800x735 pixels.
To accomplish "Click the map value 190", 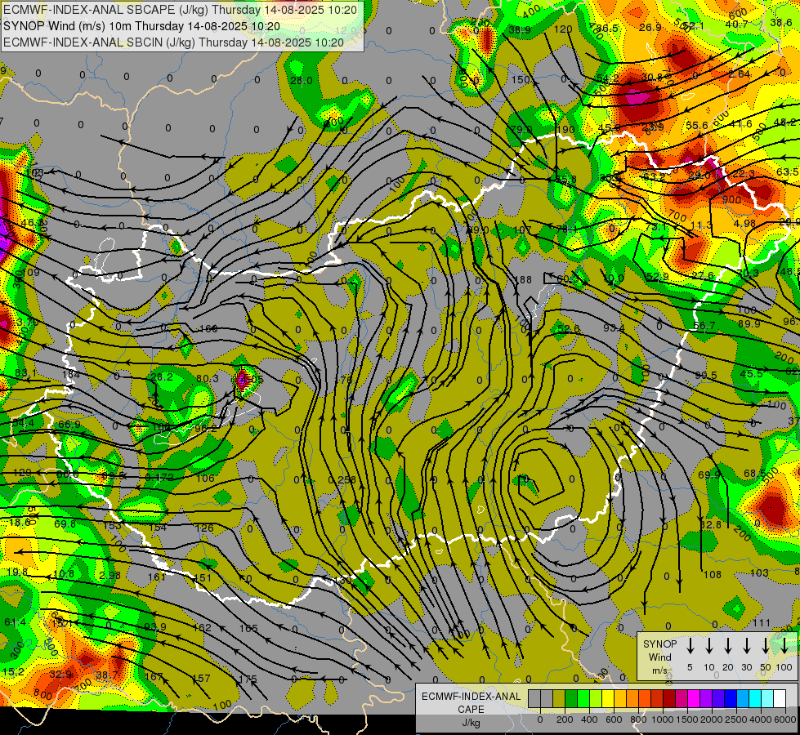I will 566,130.
